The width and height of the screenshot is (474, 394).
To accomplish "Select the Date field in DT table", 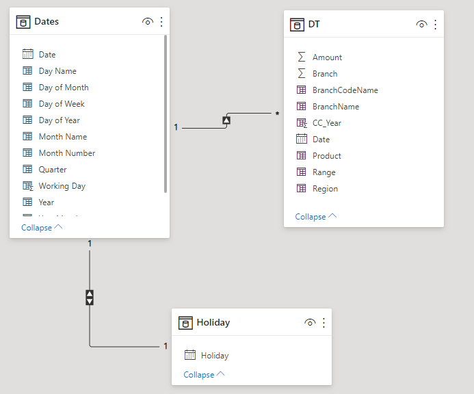I will (321, 140).
